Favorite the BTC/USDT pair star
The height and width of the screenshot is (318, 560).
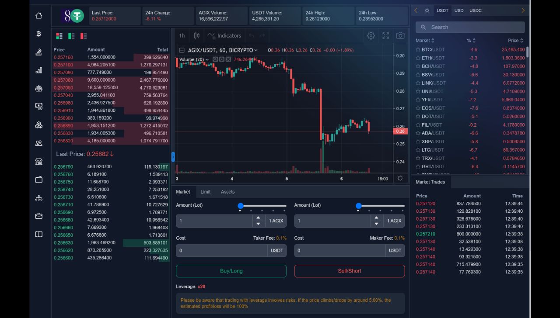(417, 49)
